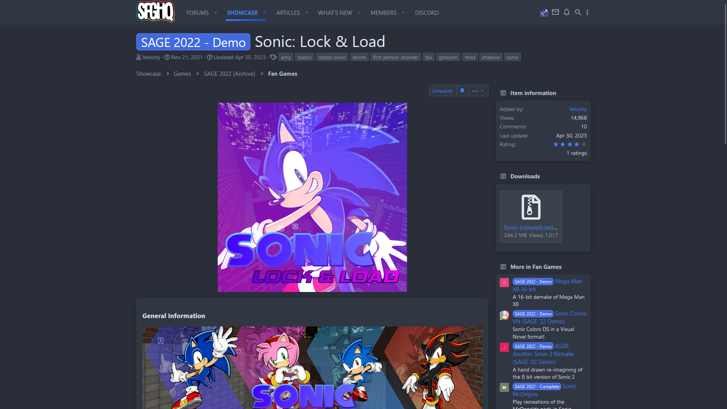The height and width of the screenshot is (409, 727).
Task: Click the Unwatch toggle button
Action: click(442, 91)
